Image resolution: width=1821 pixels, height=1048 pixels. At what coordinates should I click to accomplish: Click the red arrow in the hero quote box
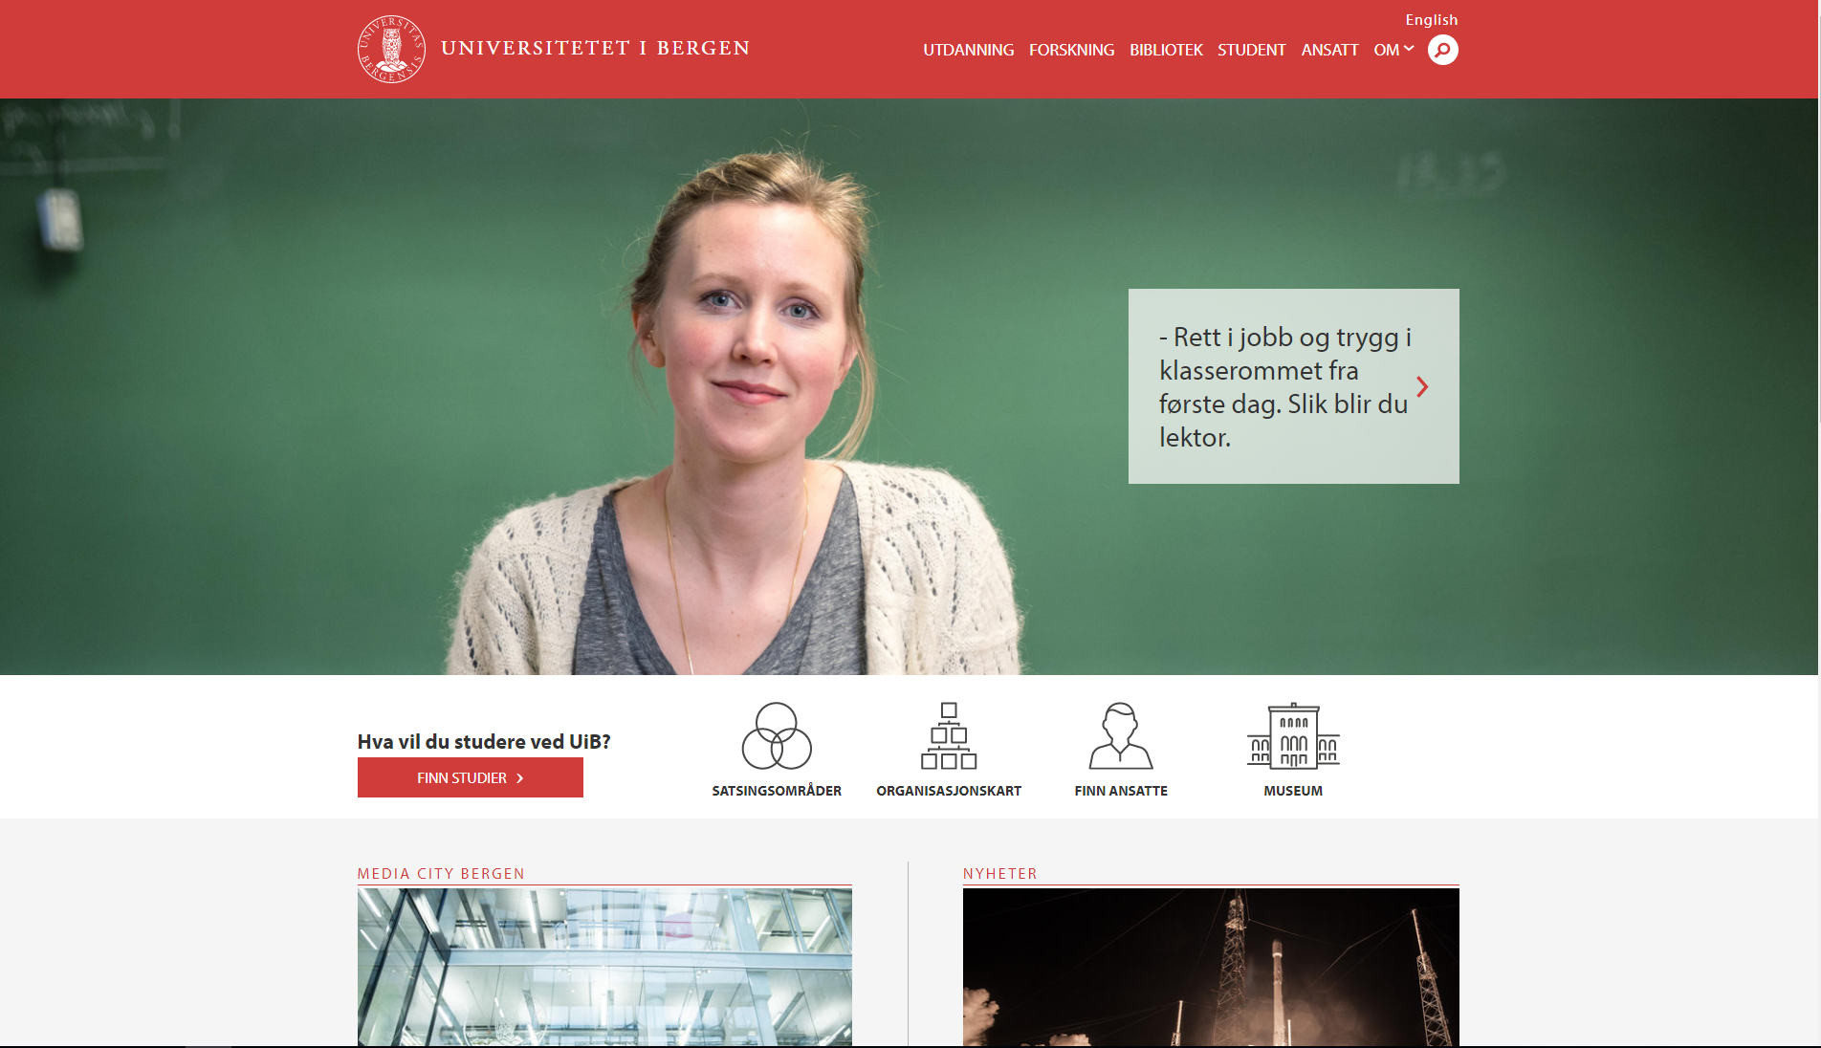pos(1422,386)
